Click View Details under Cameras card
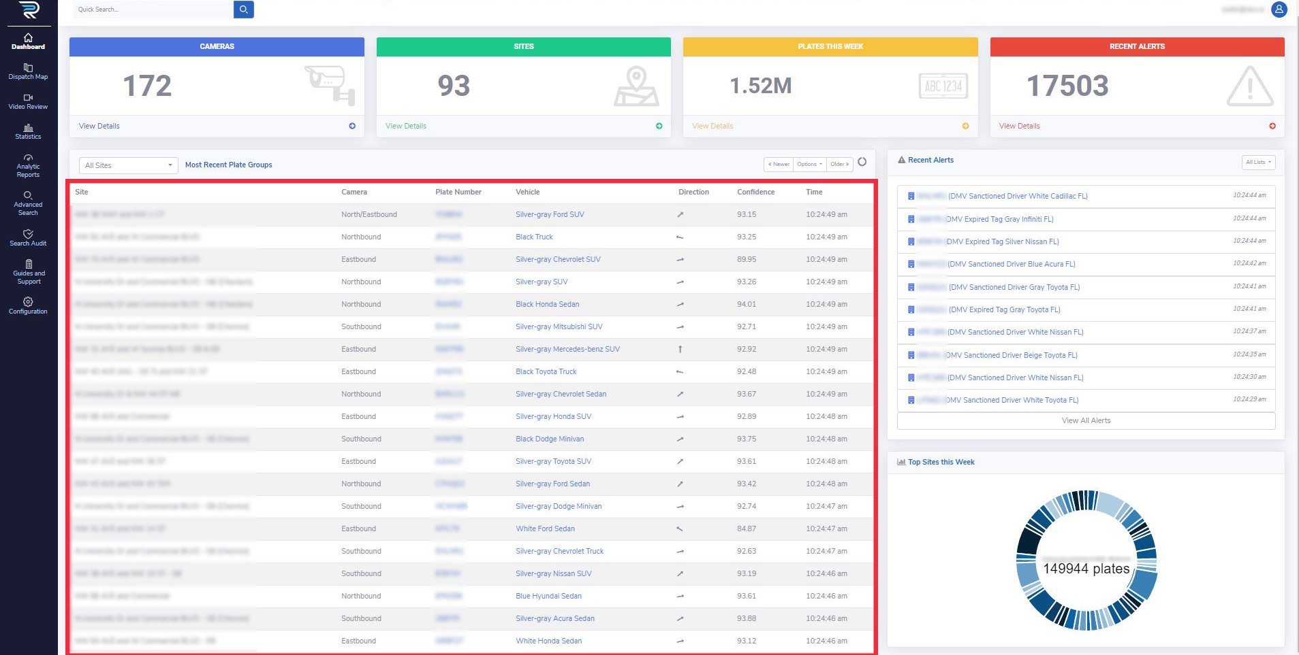 tap(99, 126)
